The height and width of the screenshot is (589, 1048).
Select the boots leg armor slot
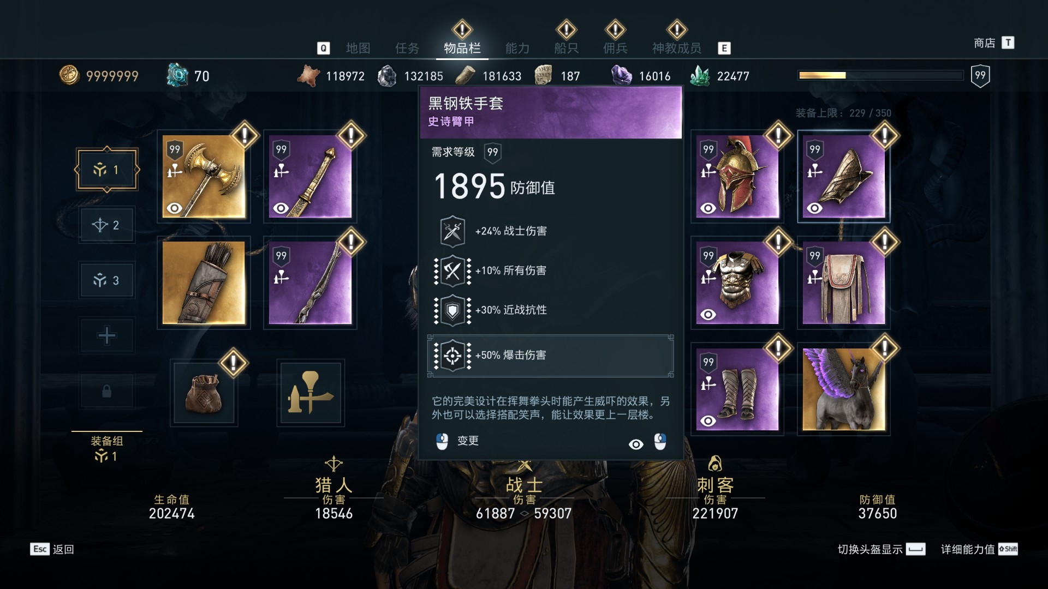737,389
